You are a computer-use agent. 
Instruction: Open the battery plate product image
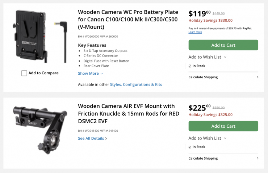coord(39,36)
